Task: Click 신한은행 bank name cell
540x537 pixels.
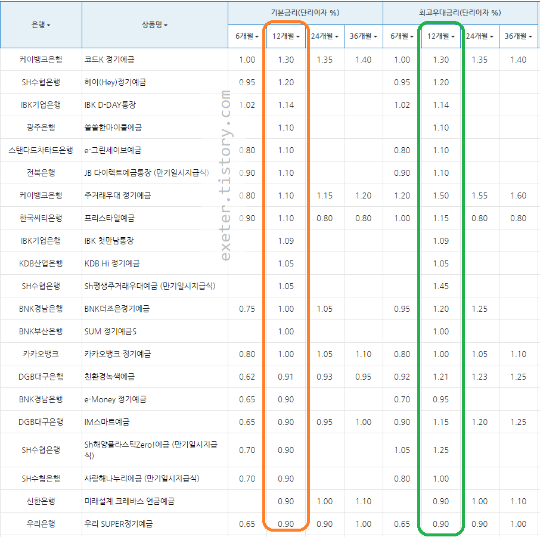Action: tap(41, 501)
